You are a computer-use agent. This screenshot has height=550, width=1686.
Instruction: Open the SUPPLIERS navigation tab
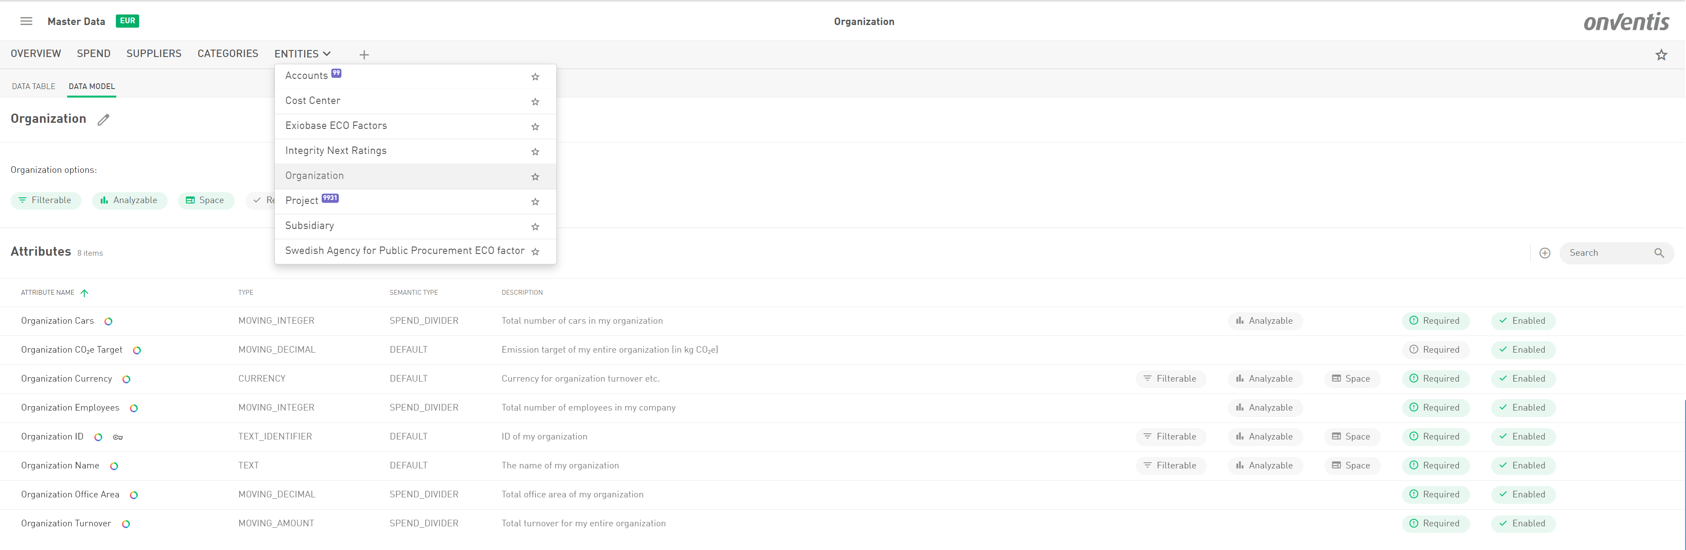(x=154, y=54)
